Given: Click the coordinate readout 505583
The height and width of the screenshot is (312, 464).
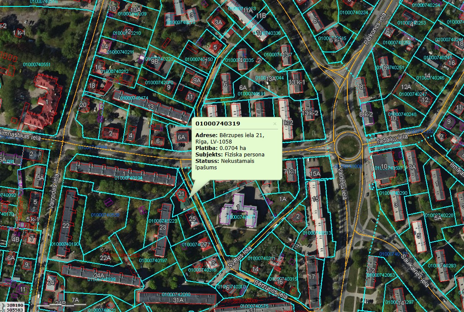Looking at the screenshot, I should coord(15,310).
